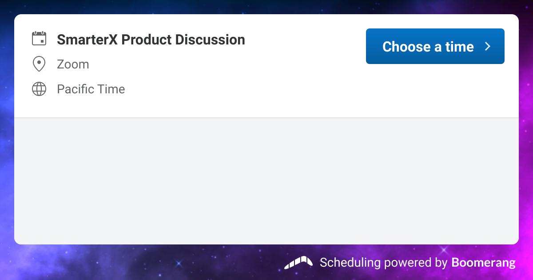Viewport: 533px width, 280px height.
Task: Click the Zoom location label
Action: 73,64
